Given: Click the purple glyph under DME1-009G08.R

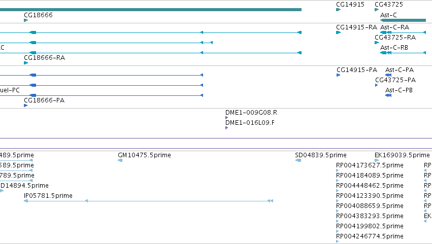Looking at the screenshot, I should (x=226, y=118).
